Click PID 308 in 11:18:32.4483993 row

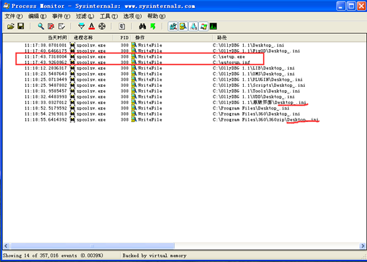pos(125,97)
